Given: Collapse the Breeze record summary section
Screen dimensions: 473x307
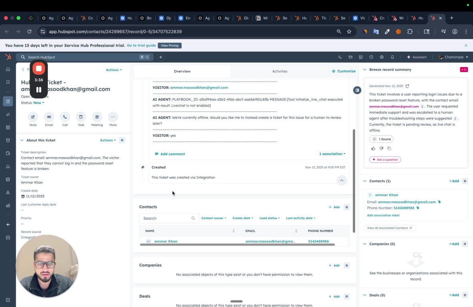Looking at the screenshot, I should pos(365,70).
